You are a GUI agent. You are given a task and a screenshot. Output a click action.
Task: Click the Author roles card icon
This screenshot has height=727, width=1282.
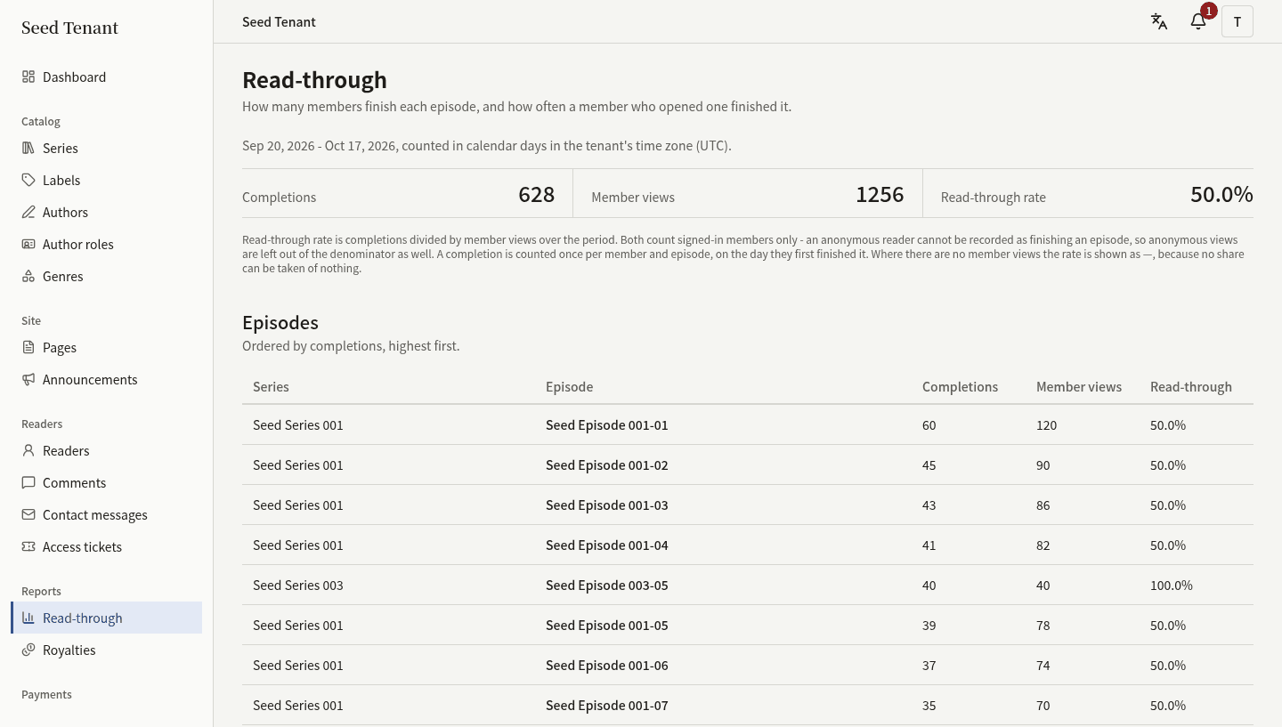click(x=28, y=244)
